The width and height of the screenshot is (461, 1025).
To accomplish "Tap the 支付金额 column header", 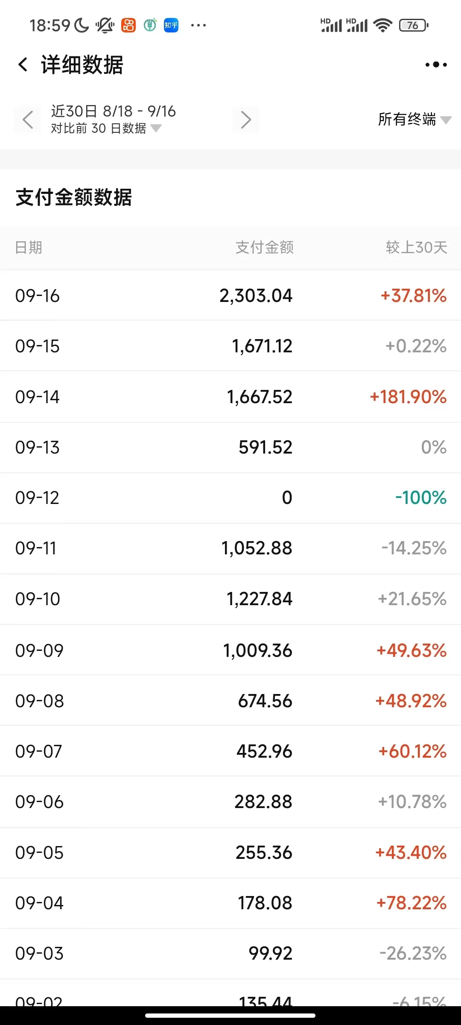I will pos(264,247).
